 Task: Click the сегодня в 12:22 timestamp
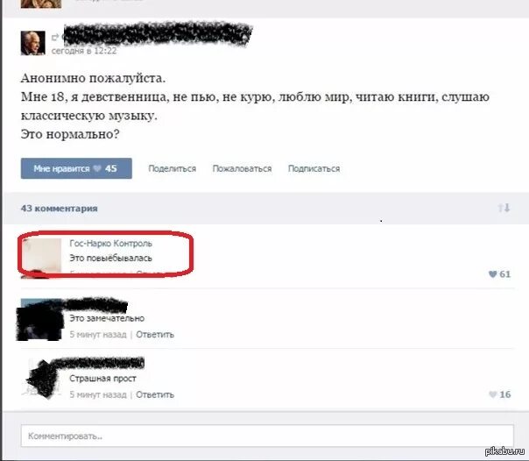click(84, 51)
